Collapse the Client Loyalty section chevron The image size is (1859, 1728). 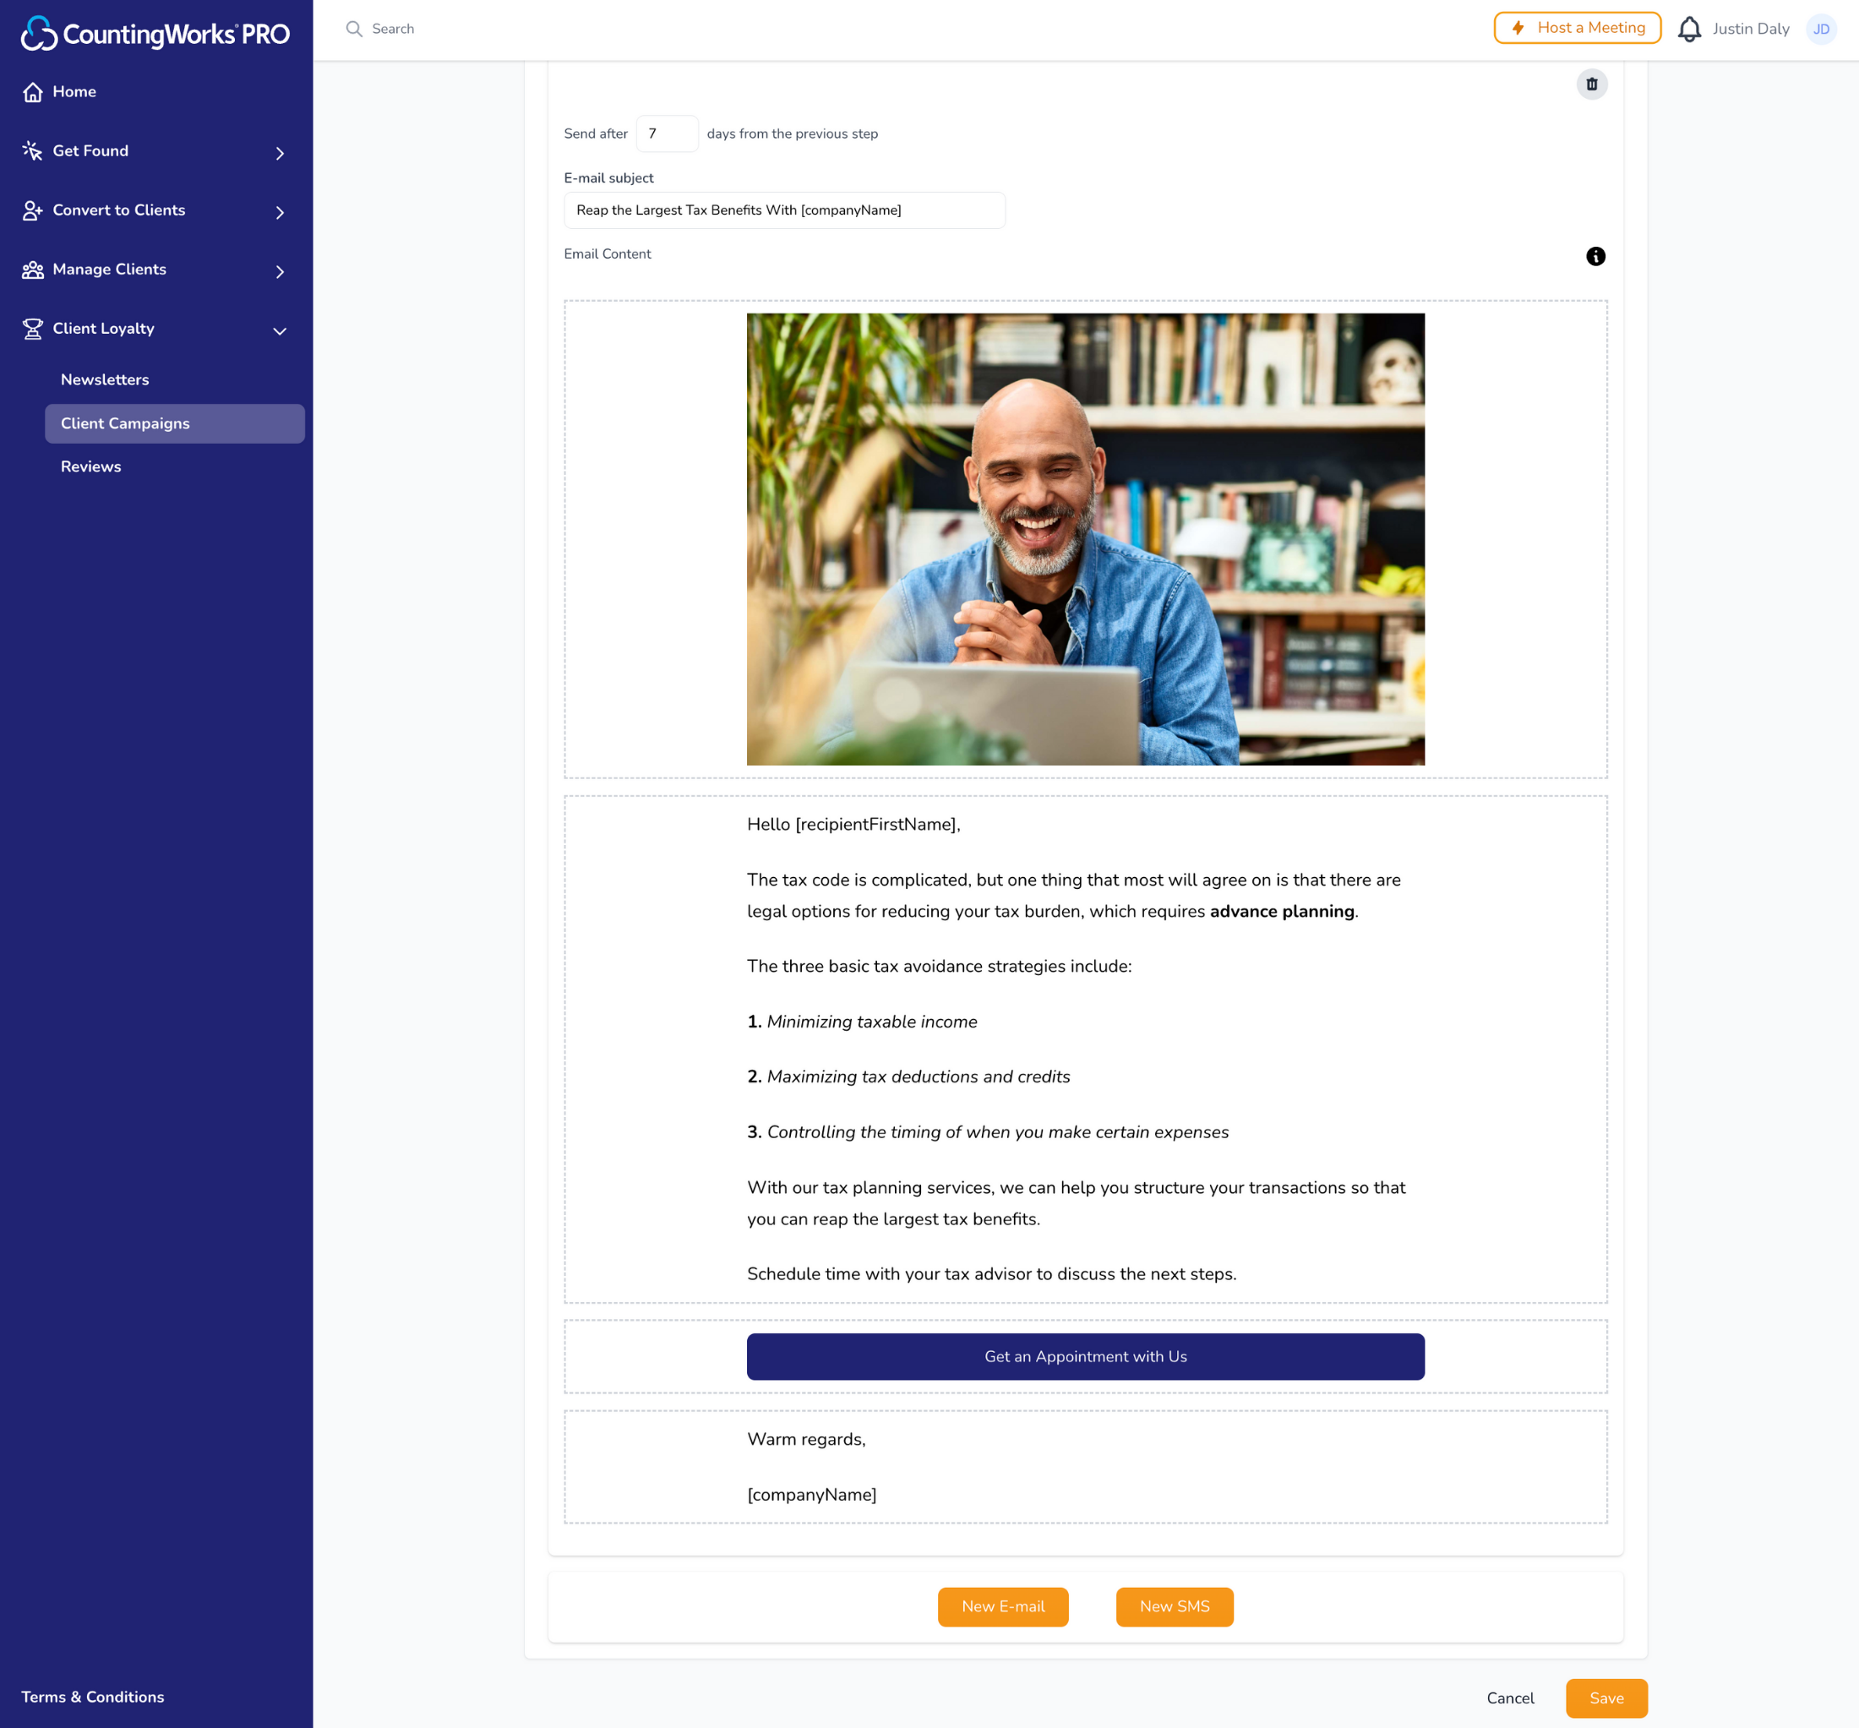(280, 331)
